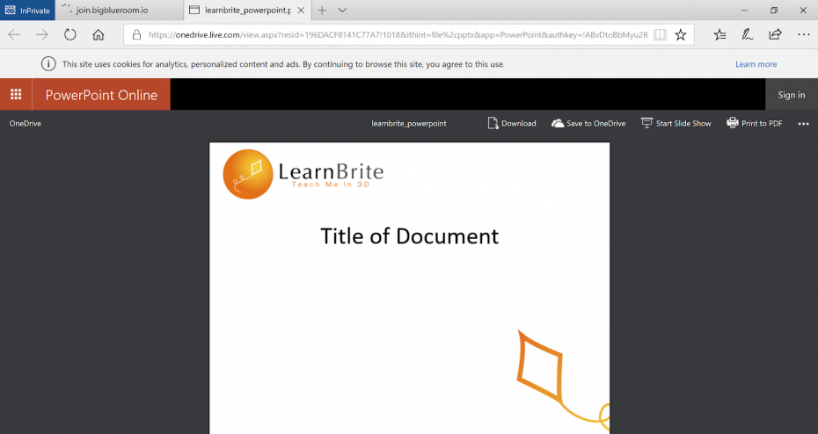
Task: Toggle reading view icon
Action: (660, 35)
